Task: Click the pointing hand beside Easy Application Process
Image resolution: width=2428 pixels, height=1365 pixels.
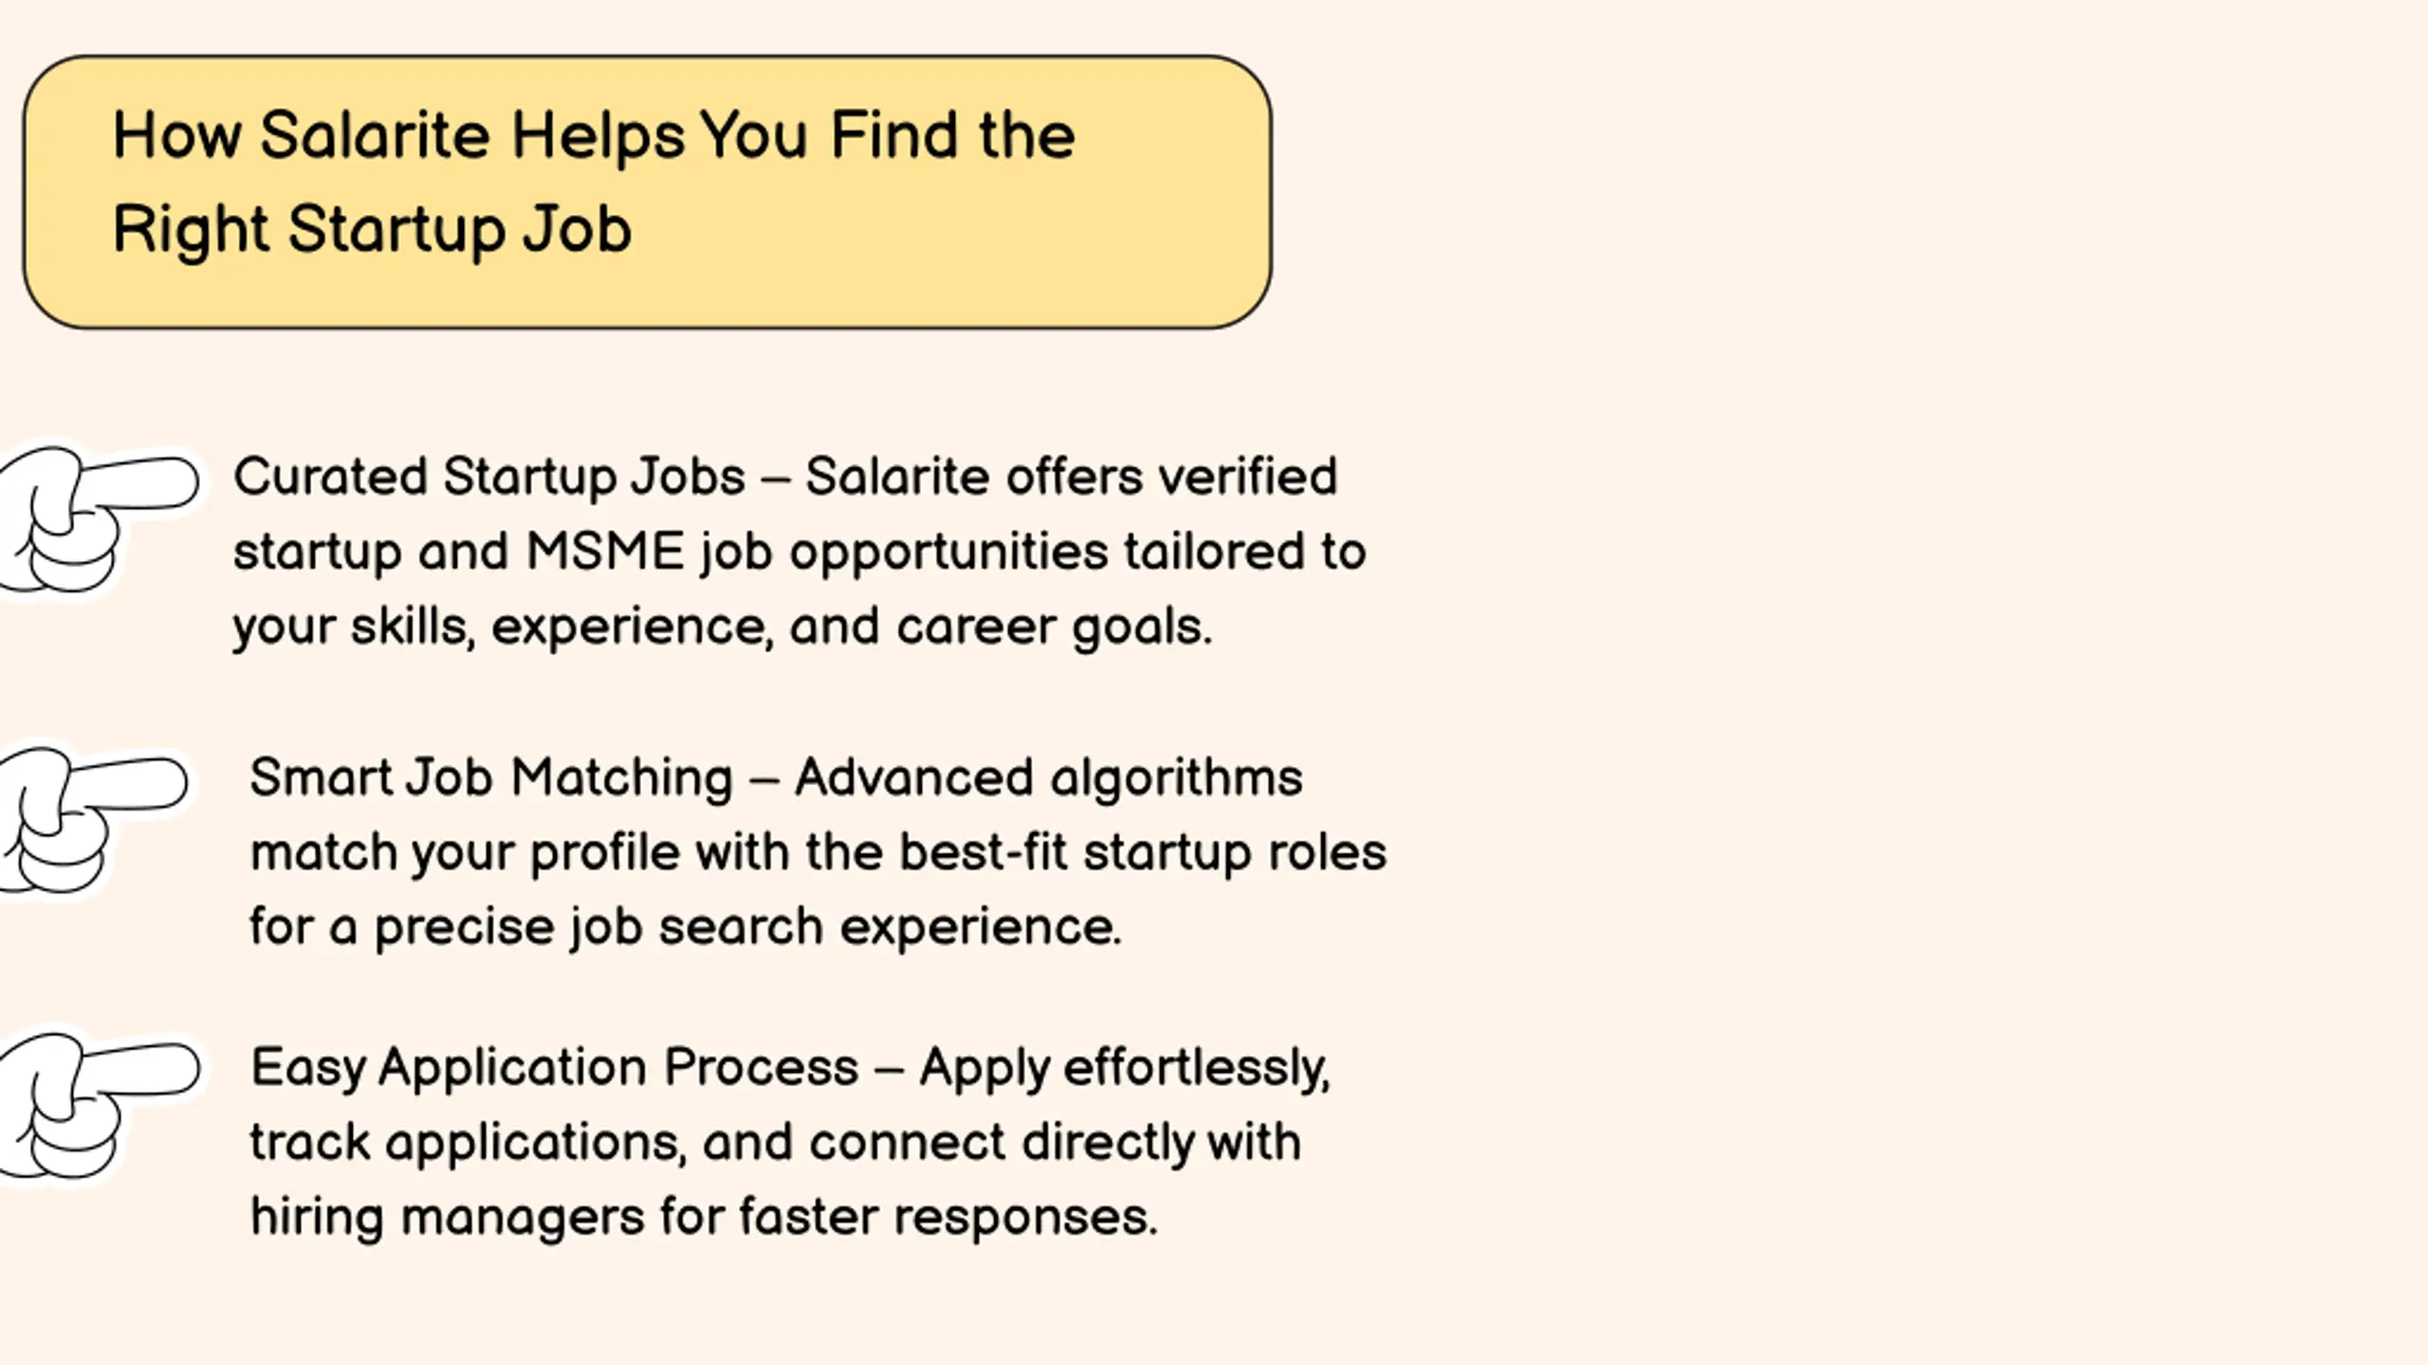Action: click(99, 1108)
